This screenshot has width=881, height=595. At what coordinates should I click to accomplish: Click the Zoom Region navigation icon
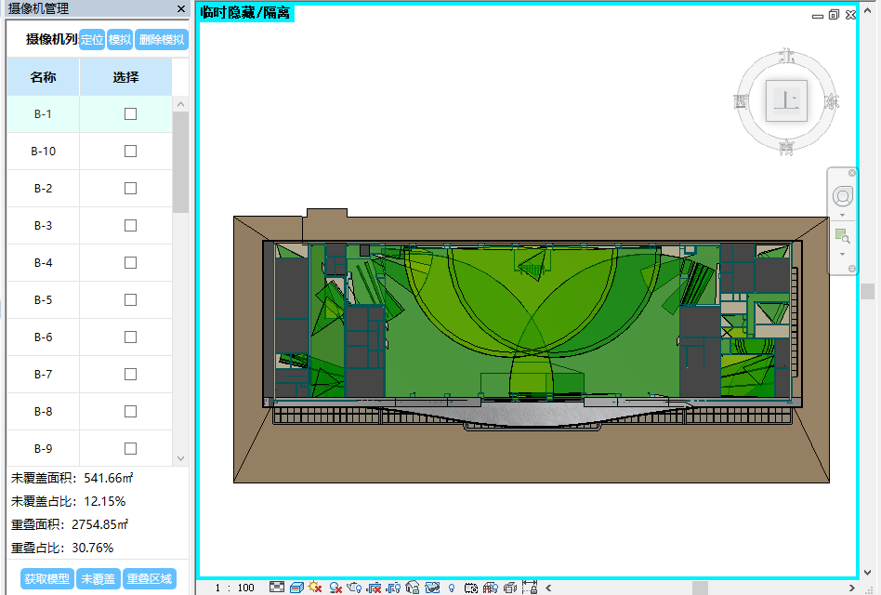[842, 235]
